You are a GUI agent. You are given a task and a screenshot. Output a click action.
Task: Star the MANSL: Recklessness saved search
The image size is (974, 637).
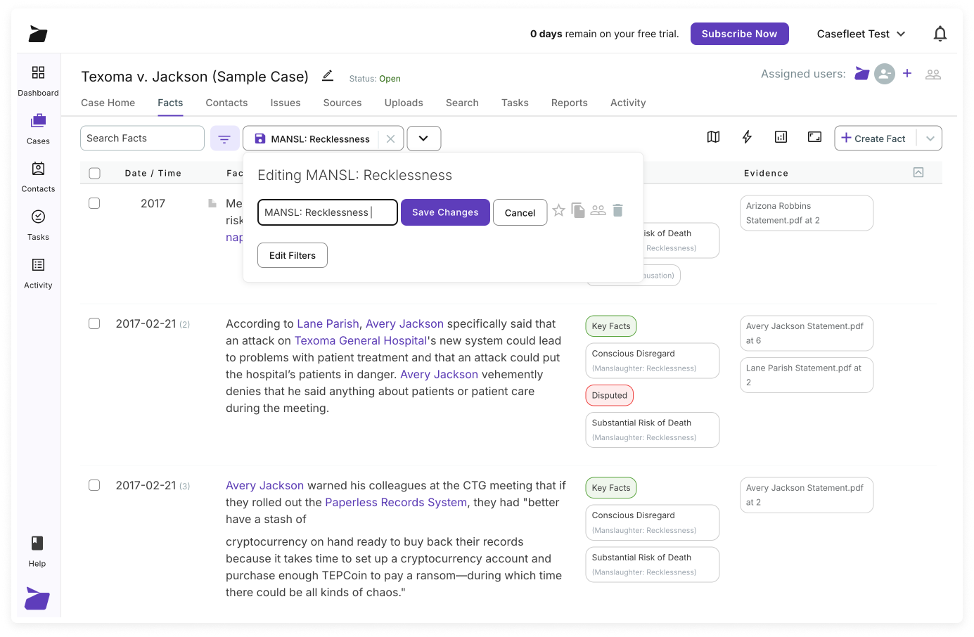point(558,210)
